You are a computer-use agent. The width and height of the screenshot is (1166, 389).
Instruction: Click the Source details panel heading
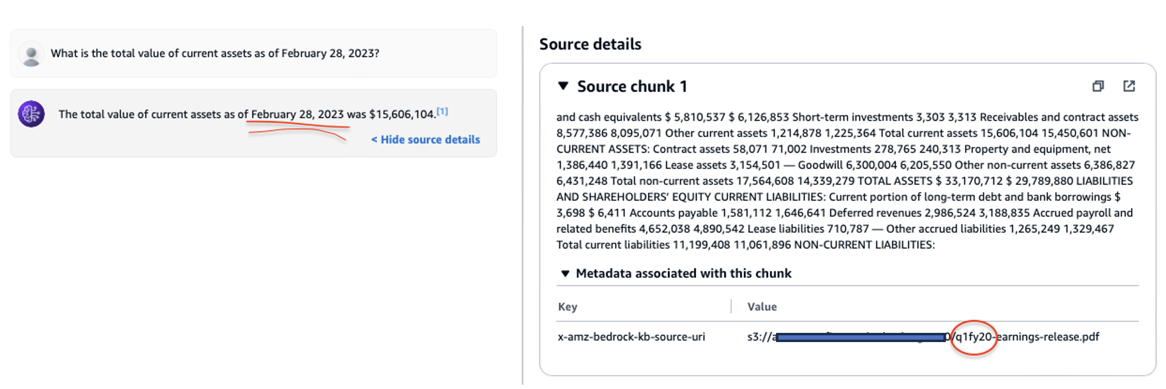(590, 45)
